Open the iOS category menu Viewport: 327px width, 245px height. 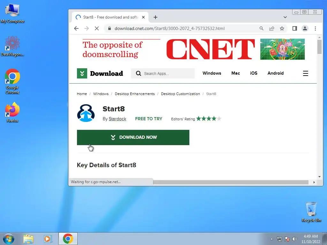[254, 73]
